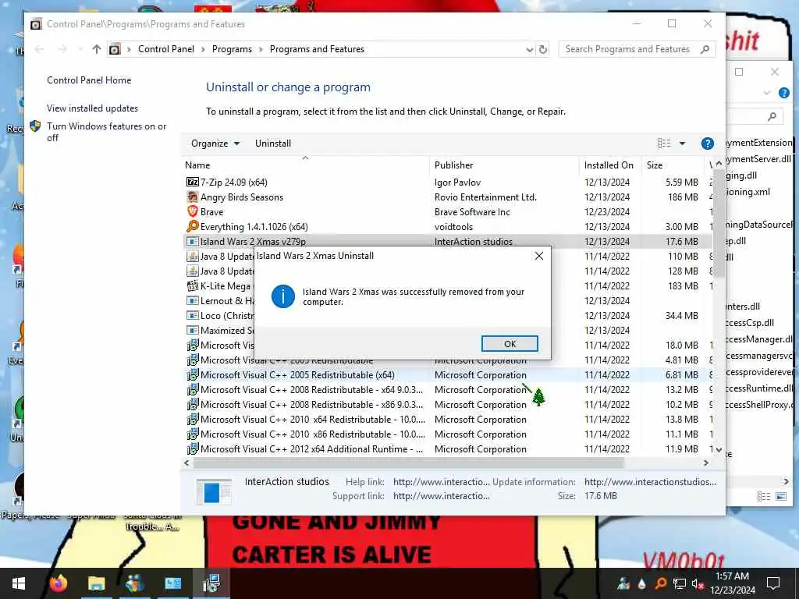Viewport: 799px width, 599px height.
Task: Click the Back navigation arrow
Action: [39, 49]
